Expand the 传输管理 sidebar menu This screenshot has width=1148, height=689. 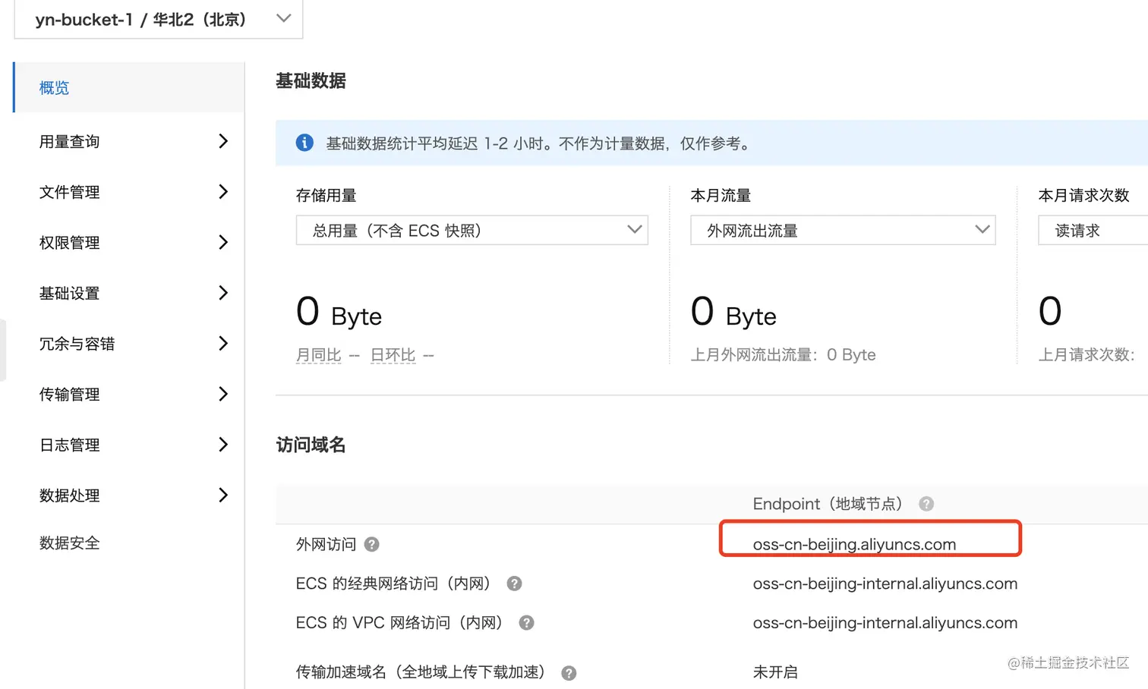coord(129,395)
